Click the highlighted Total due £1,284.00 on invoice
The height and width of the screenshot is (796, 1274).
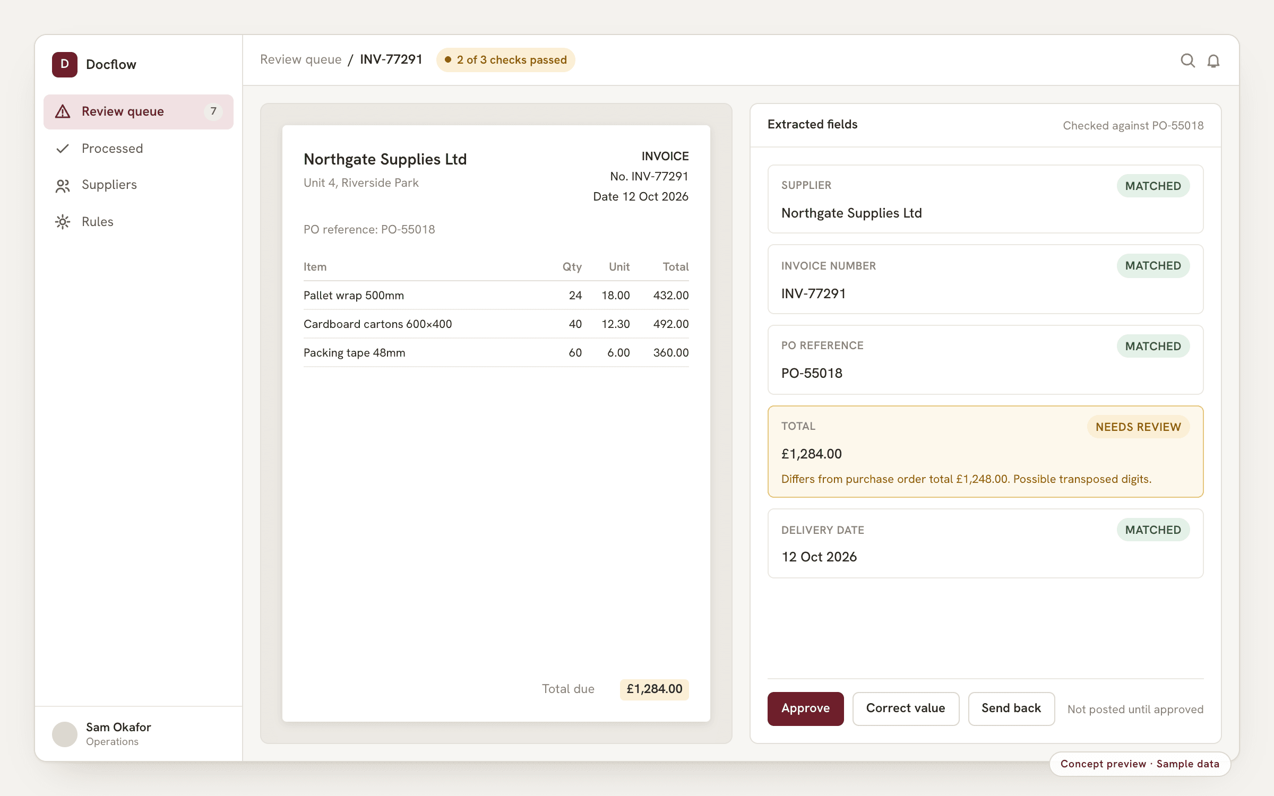(654, 689)
